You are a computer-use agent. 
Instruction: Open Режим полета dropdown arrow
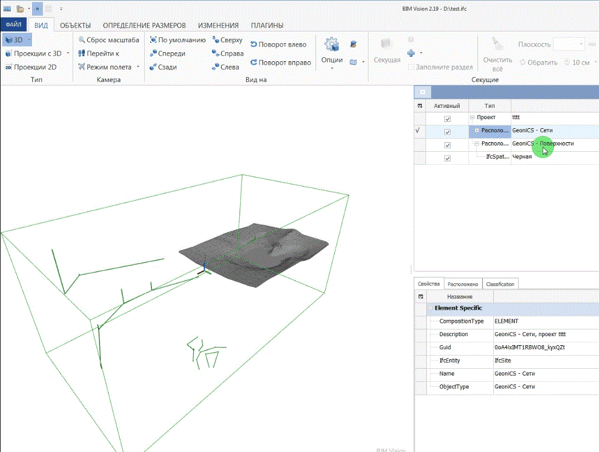[x=138, y=67]
